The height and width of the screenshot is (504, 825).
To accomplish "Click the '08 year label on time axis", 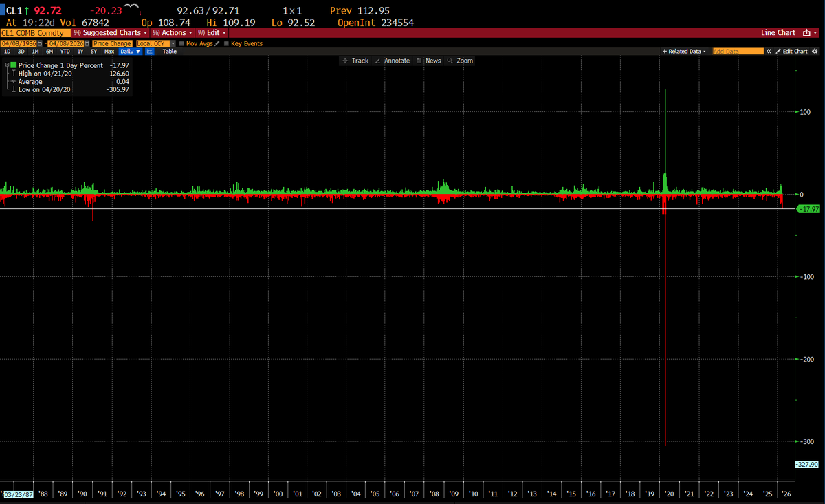I will click(x=435, y=494).
